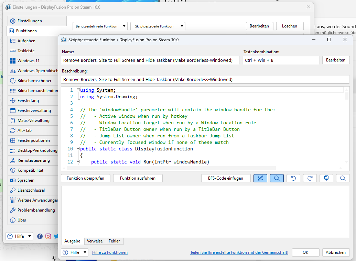Click the Bildschirmausblendung dots icon

(13, 91)
